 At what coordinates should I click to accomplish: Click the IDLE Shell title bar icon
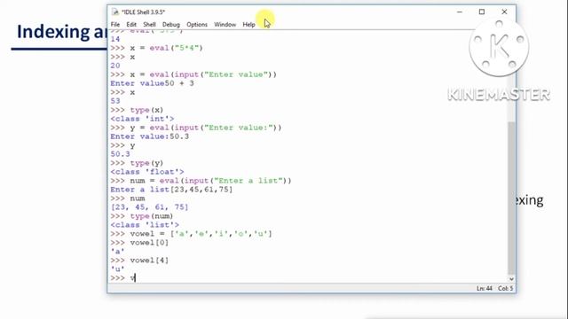[115, 12]
